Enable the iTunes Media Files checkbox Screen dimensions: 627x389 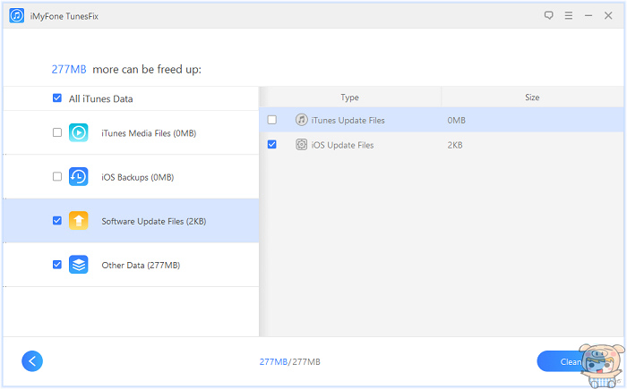click(57, 132)
